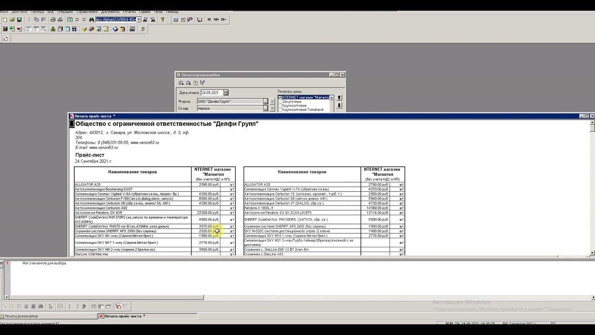Click the Copy icon in the main toolbar
The width and height of the screenshot is (595, 335).
(x=36, y=20)
